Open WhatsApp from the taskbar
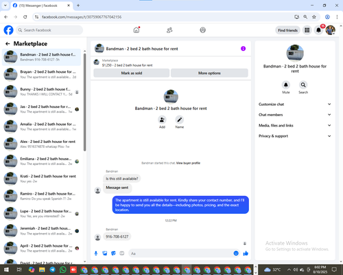Image resolution: width=343 pixels, height=275 pixels. click(x=63, y=269)
